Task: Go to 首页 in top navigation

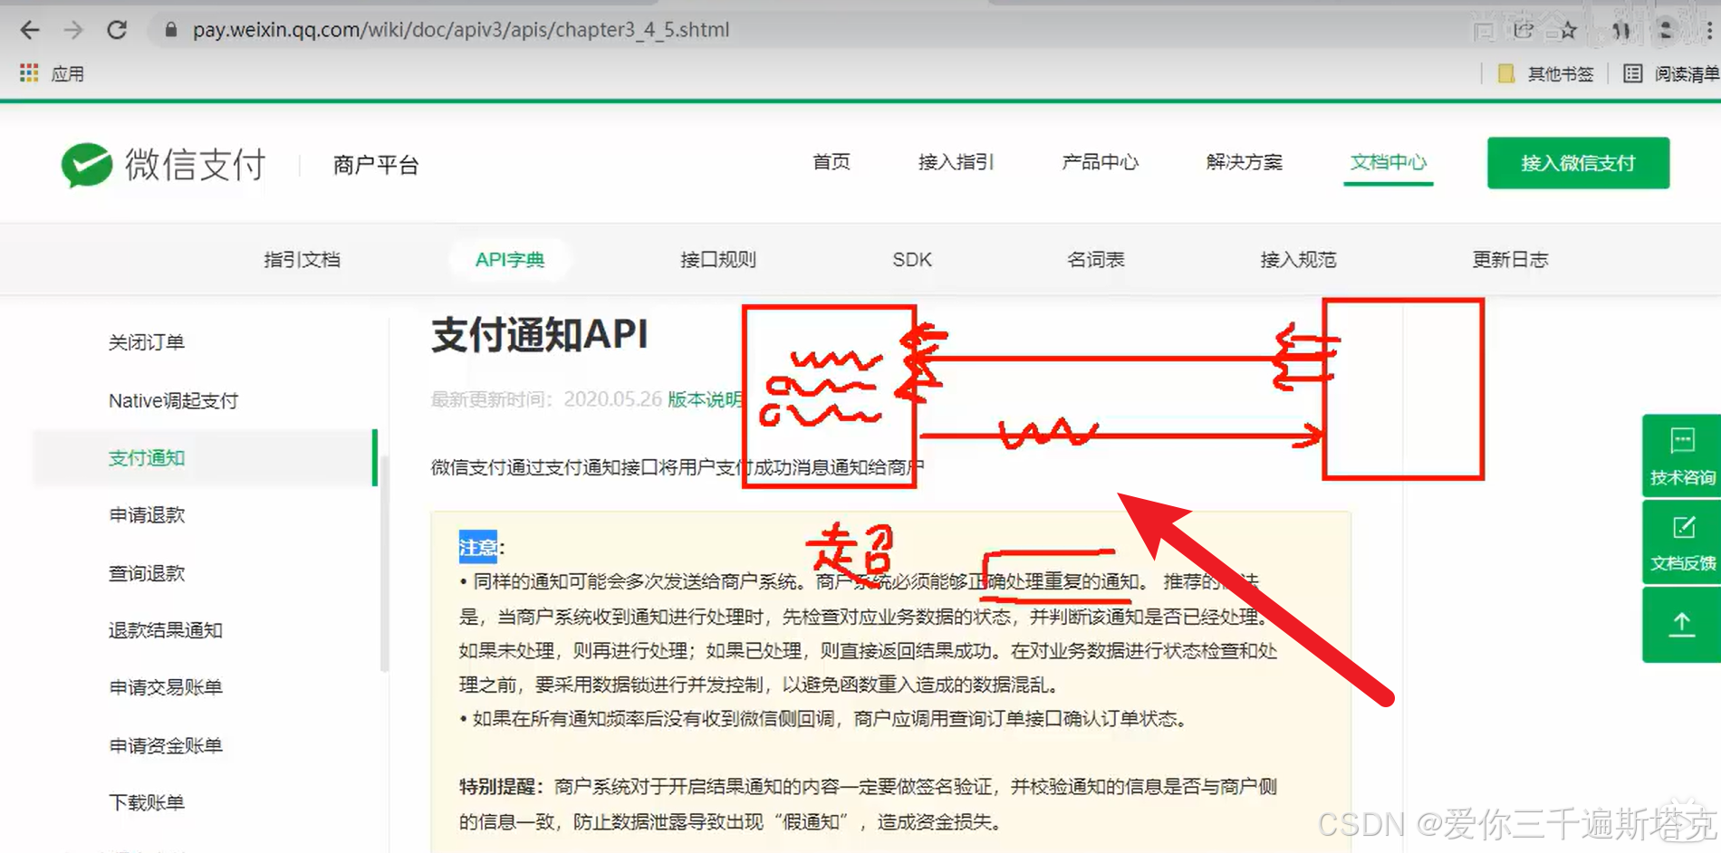Action: [832, 162]
